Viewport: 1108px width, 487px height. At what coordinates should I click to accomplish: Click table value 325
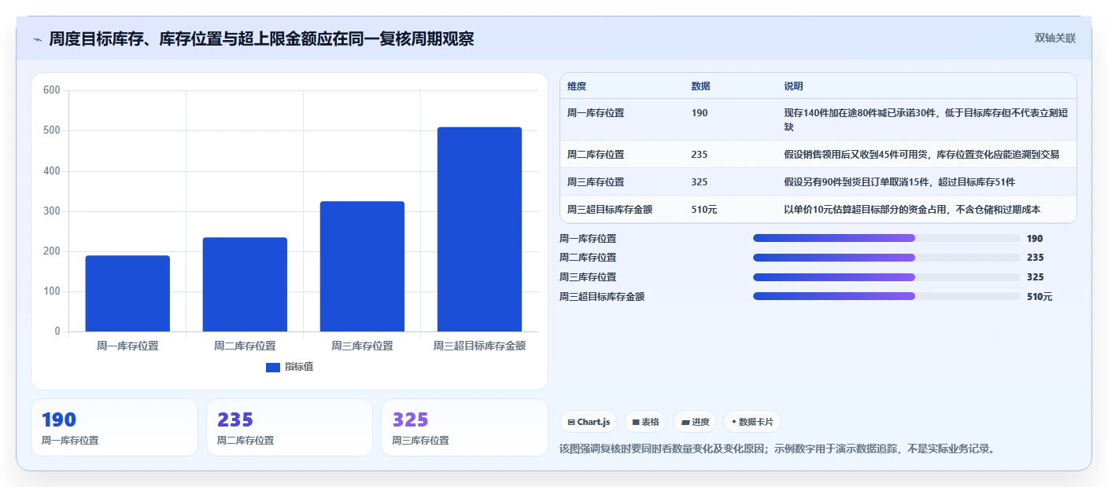click(x=700, y=182)
